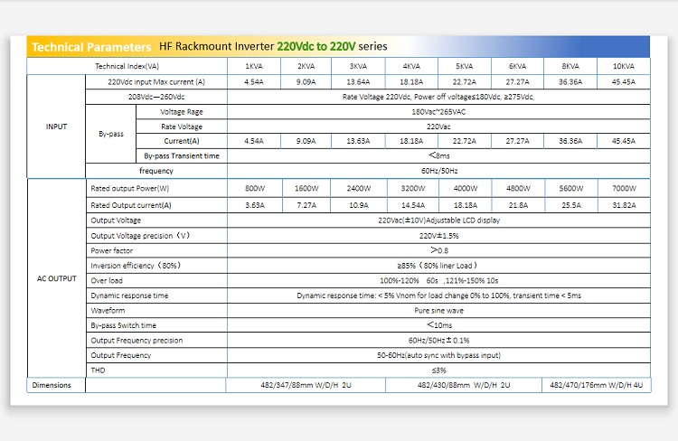Click the 'Power factor' label
The image size is (678, 441).
(x=111, y=250)
